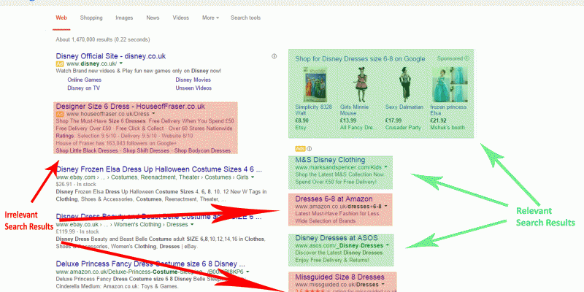Open Shop Shift Dresses link
This screenshot has width=584, height=292.
click(x=146, y=150)
